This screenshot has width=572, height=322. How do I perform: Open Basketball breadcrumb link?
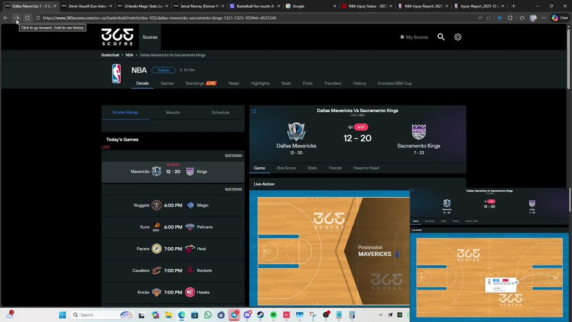pos(110,55)
